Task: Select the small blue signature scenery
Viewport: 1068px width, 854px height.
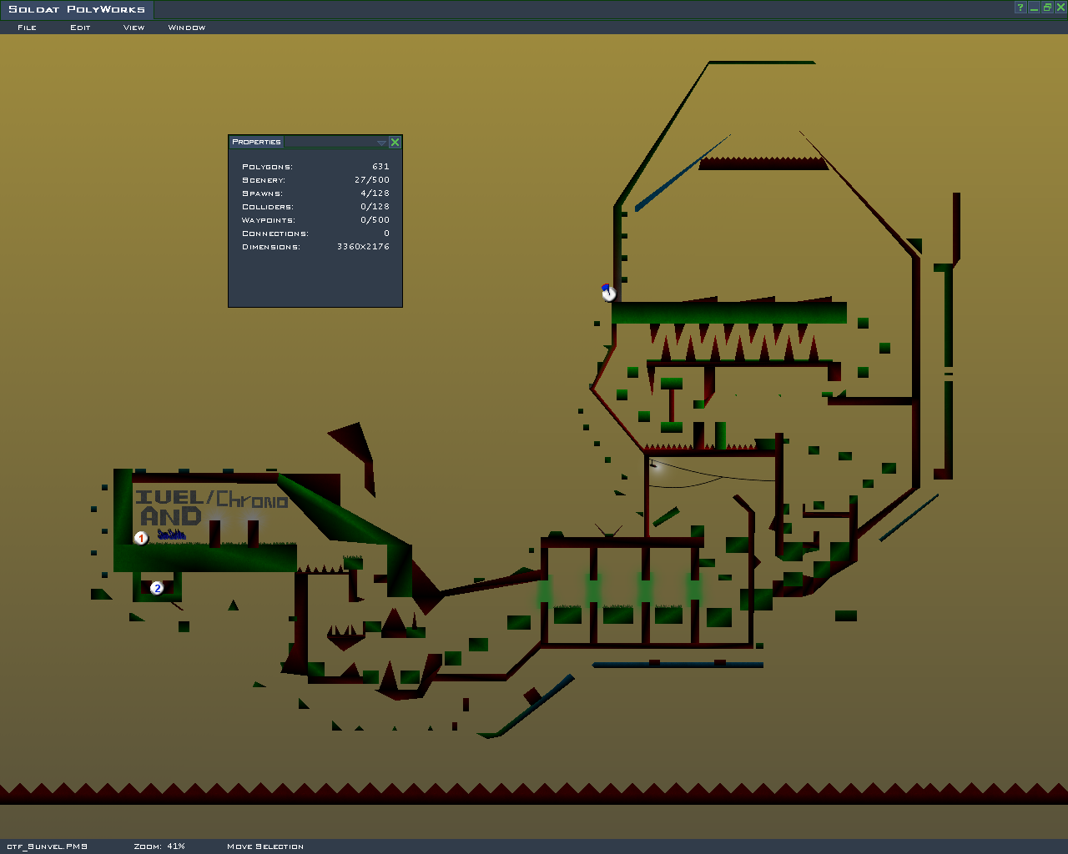Action: click(171, 535)
